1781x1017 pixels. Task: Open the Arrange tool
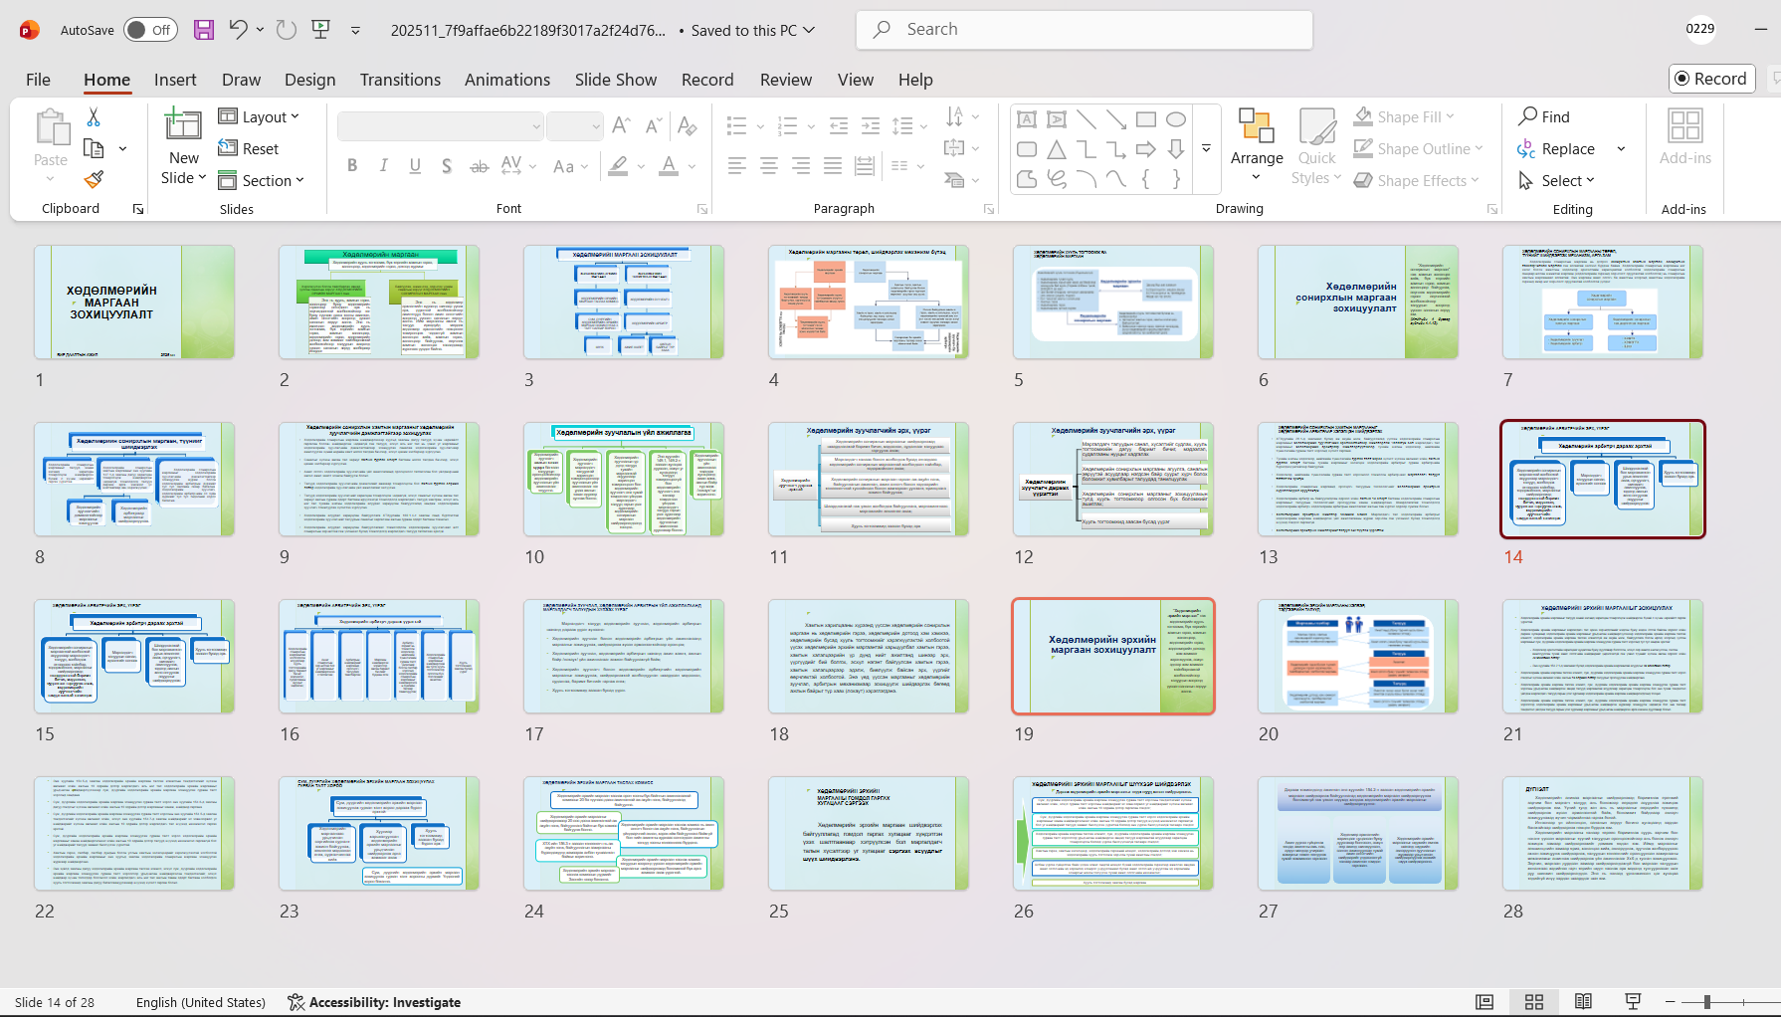1256,139
